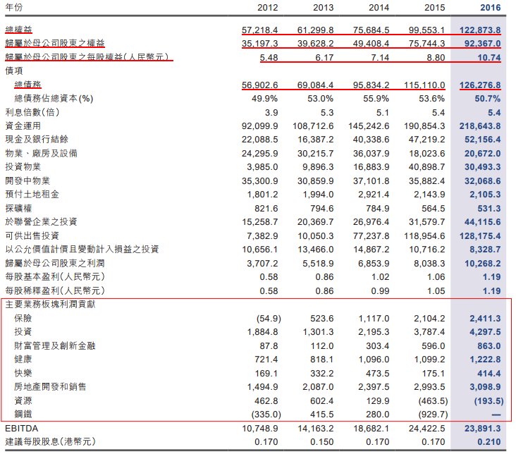516x454 pixels.
Task: Select the 0.210 proposed dividend value
Action: pyautogui.click(x=487, y=442)
